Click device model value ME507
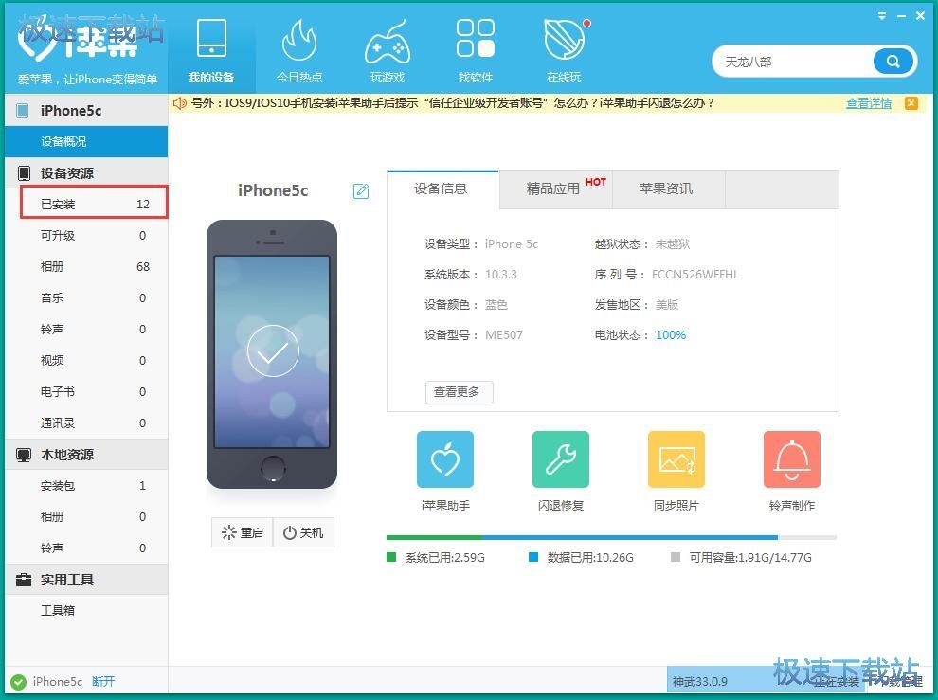 click(x=504, y=335)
